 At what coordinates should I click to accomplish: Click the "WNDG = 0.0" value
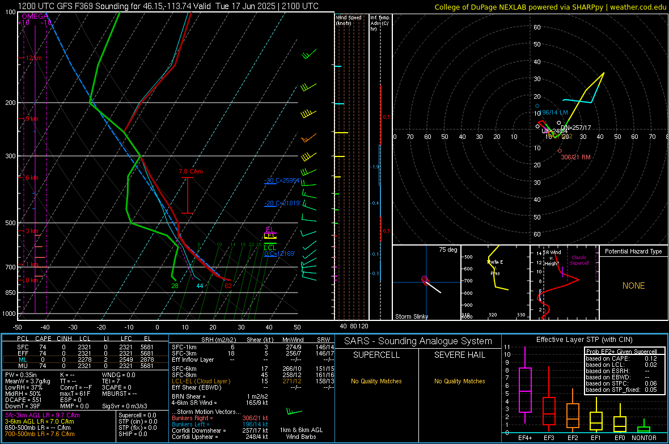pyautogui.click(x=118, y=375)
